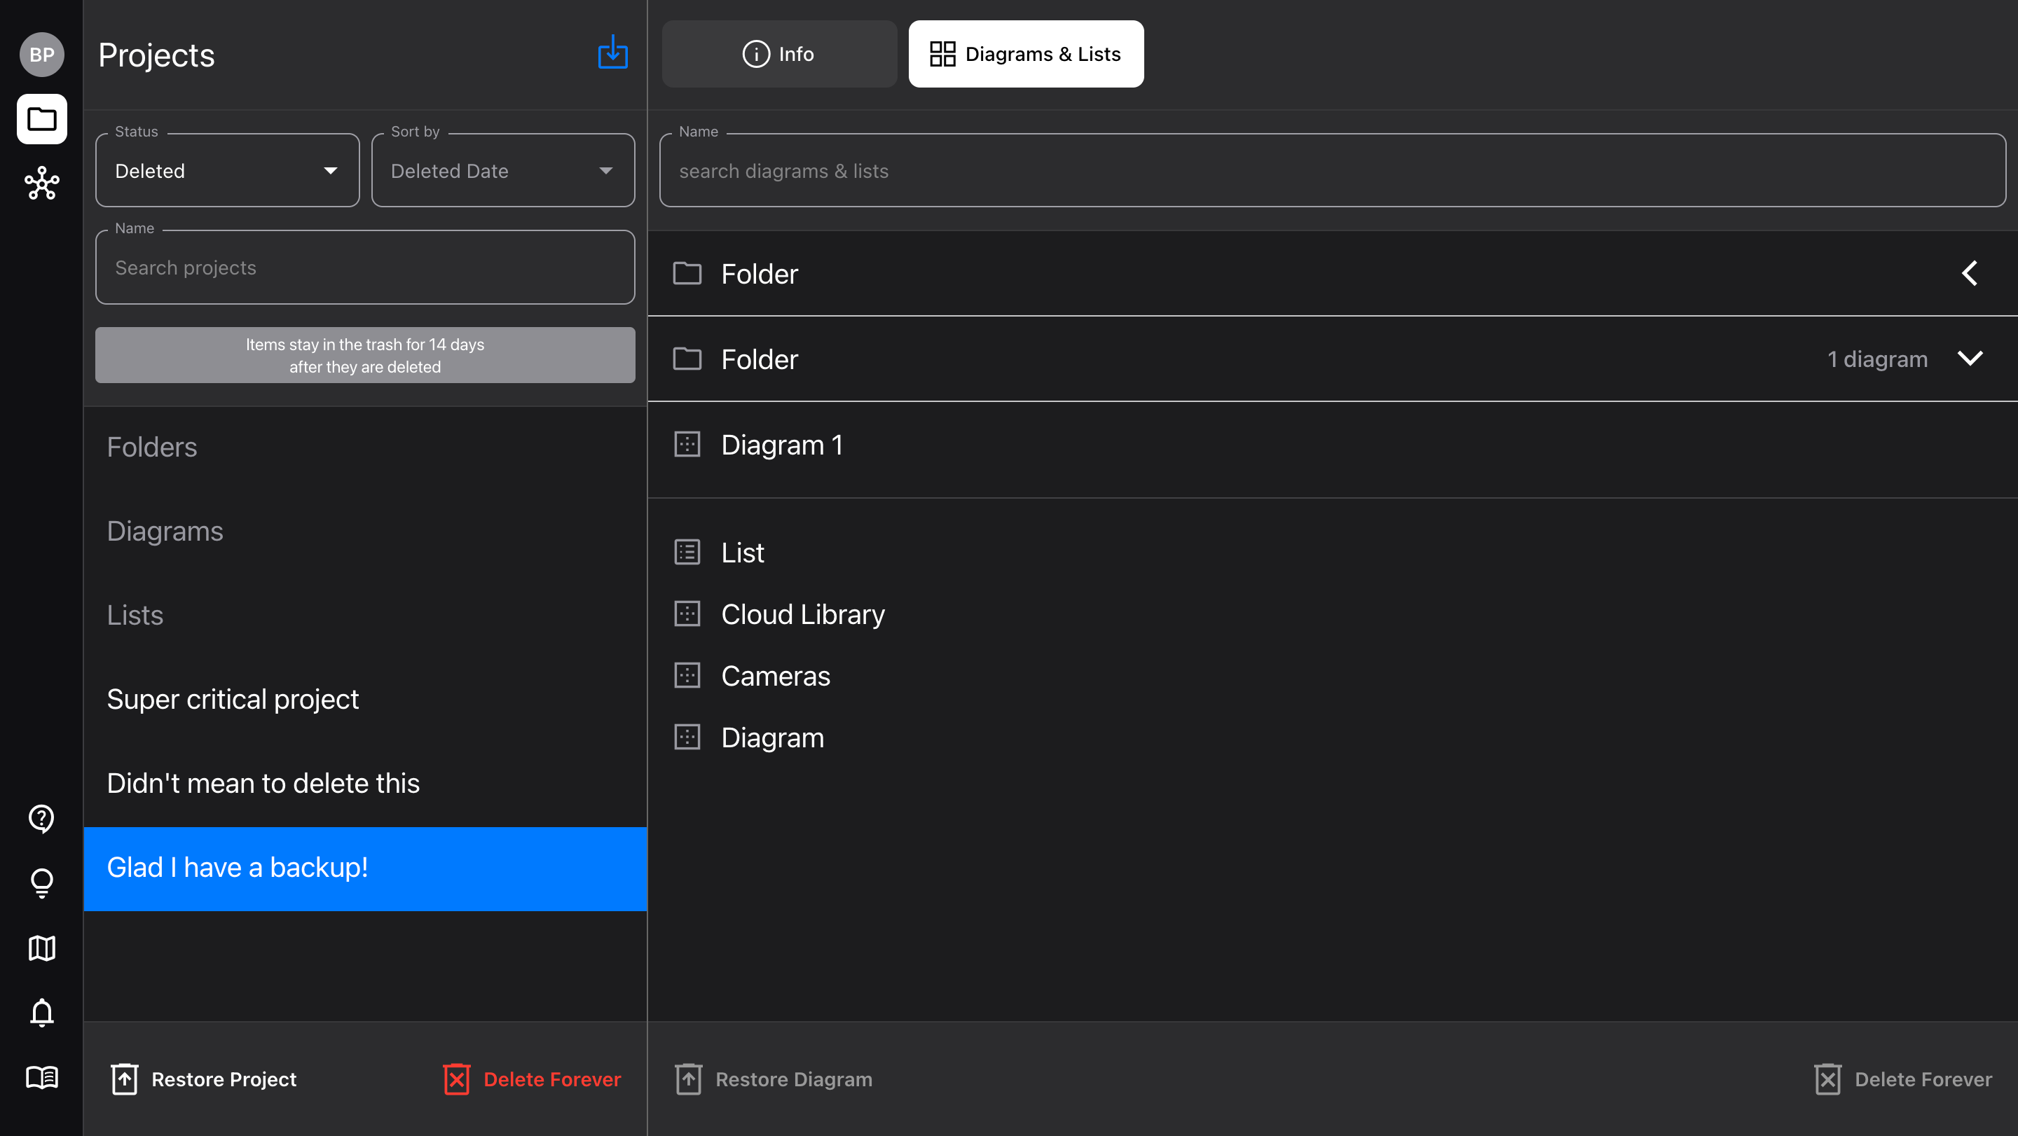
Task: Click the import project download icon
Action: click(x=612, y=53)
